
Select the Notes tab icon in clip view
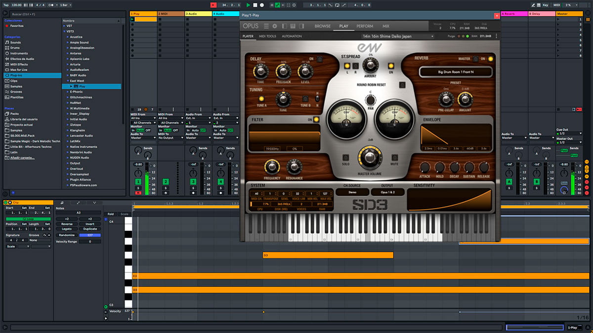[x=62, y=203]
